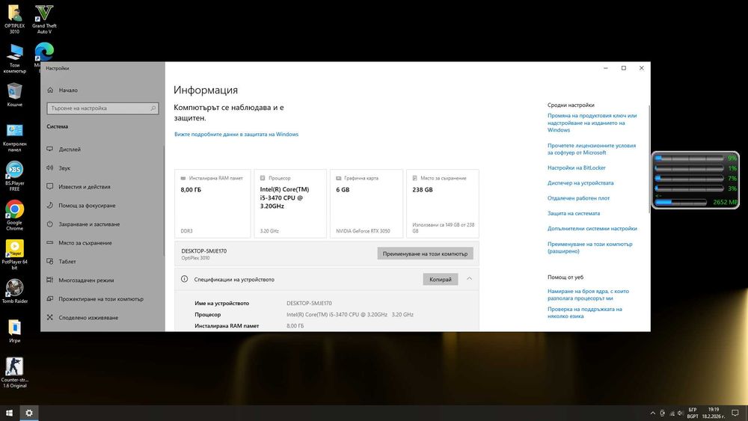The image size is (748, 421).
Task: Click the 9% usage bar in gadget
Action: pyautogui.click(x=690, y=159)
